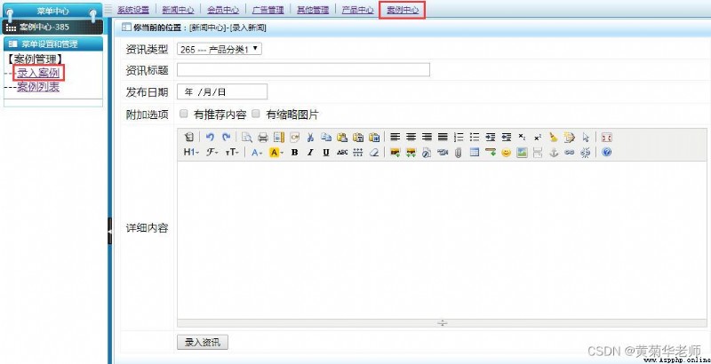This screenshot has width=711, height=364.
Task: Click the 案例列表 sidebar link
Action: (38, 87)
